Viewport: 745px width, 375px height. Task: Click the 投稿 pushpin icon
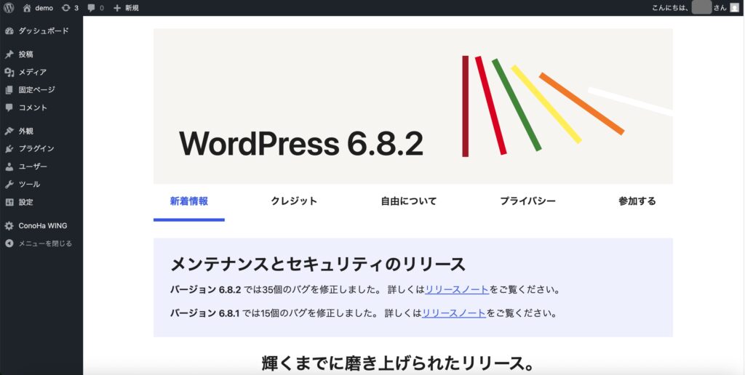pos(9,55)
